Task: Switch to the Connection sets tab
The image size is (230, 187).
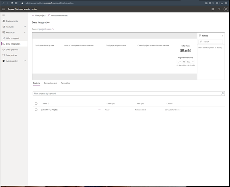Action: pos(50,83)
